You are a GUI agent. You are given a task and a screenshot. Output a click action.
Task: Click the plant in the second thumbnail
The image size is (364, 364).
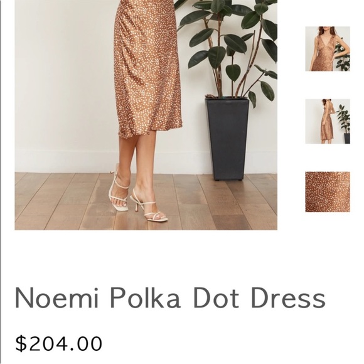coord(343,120)
